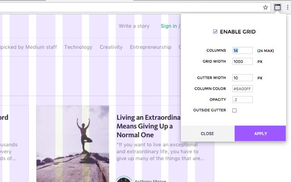Select the Entrepreneurship topic tab
The height and width of the screenshot is (182, 291).
click(x=151, y=47)
